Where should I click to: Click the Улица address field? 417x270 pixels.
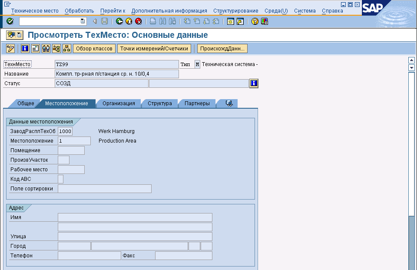pyautogui.click(x=135, y=237)
